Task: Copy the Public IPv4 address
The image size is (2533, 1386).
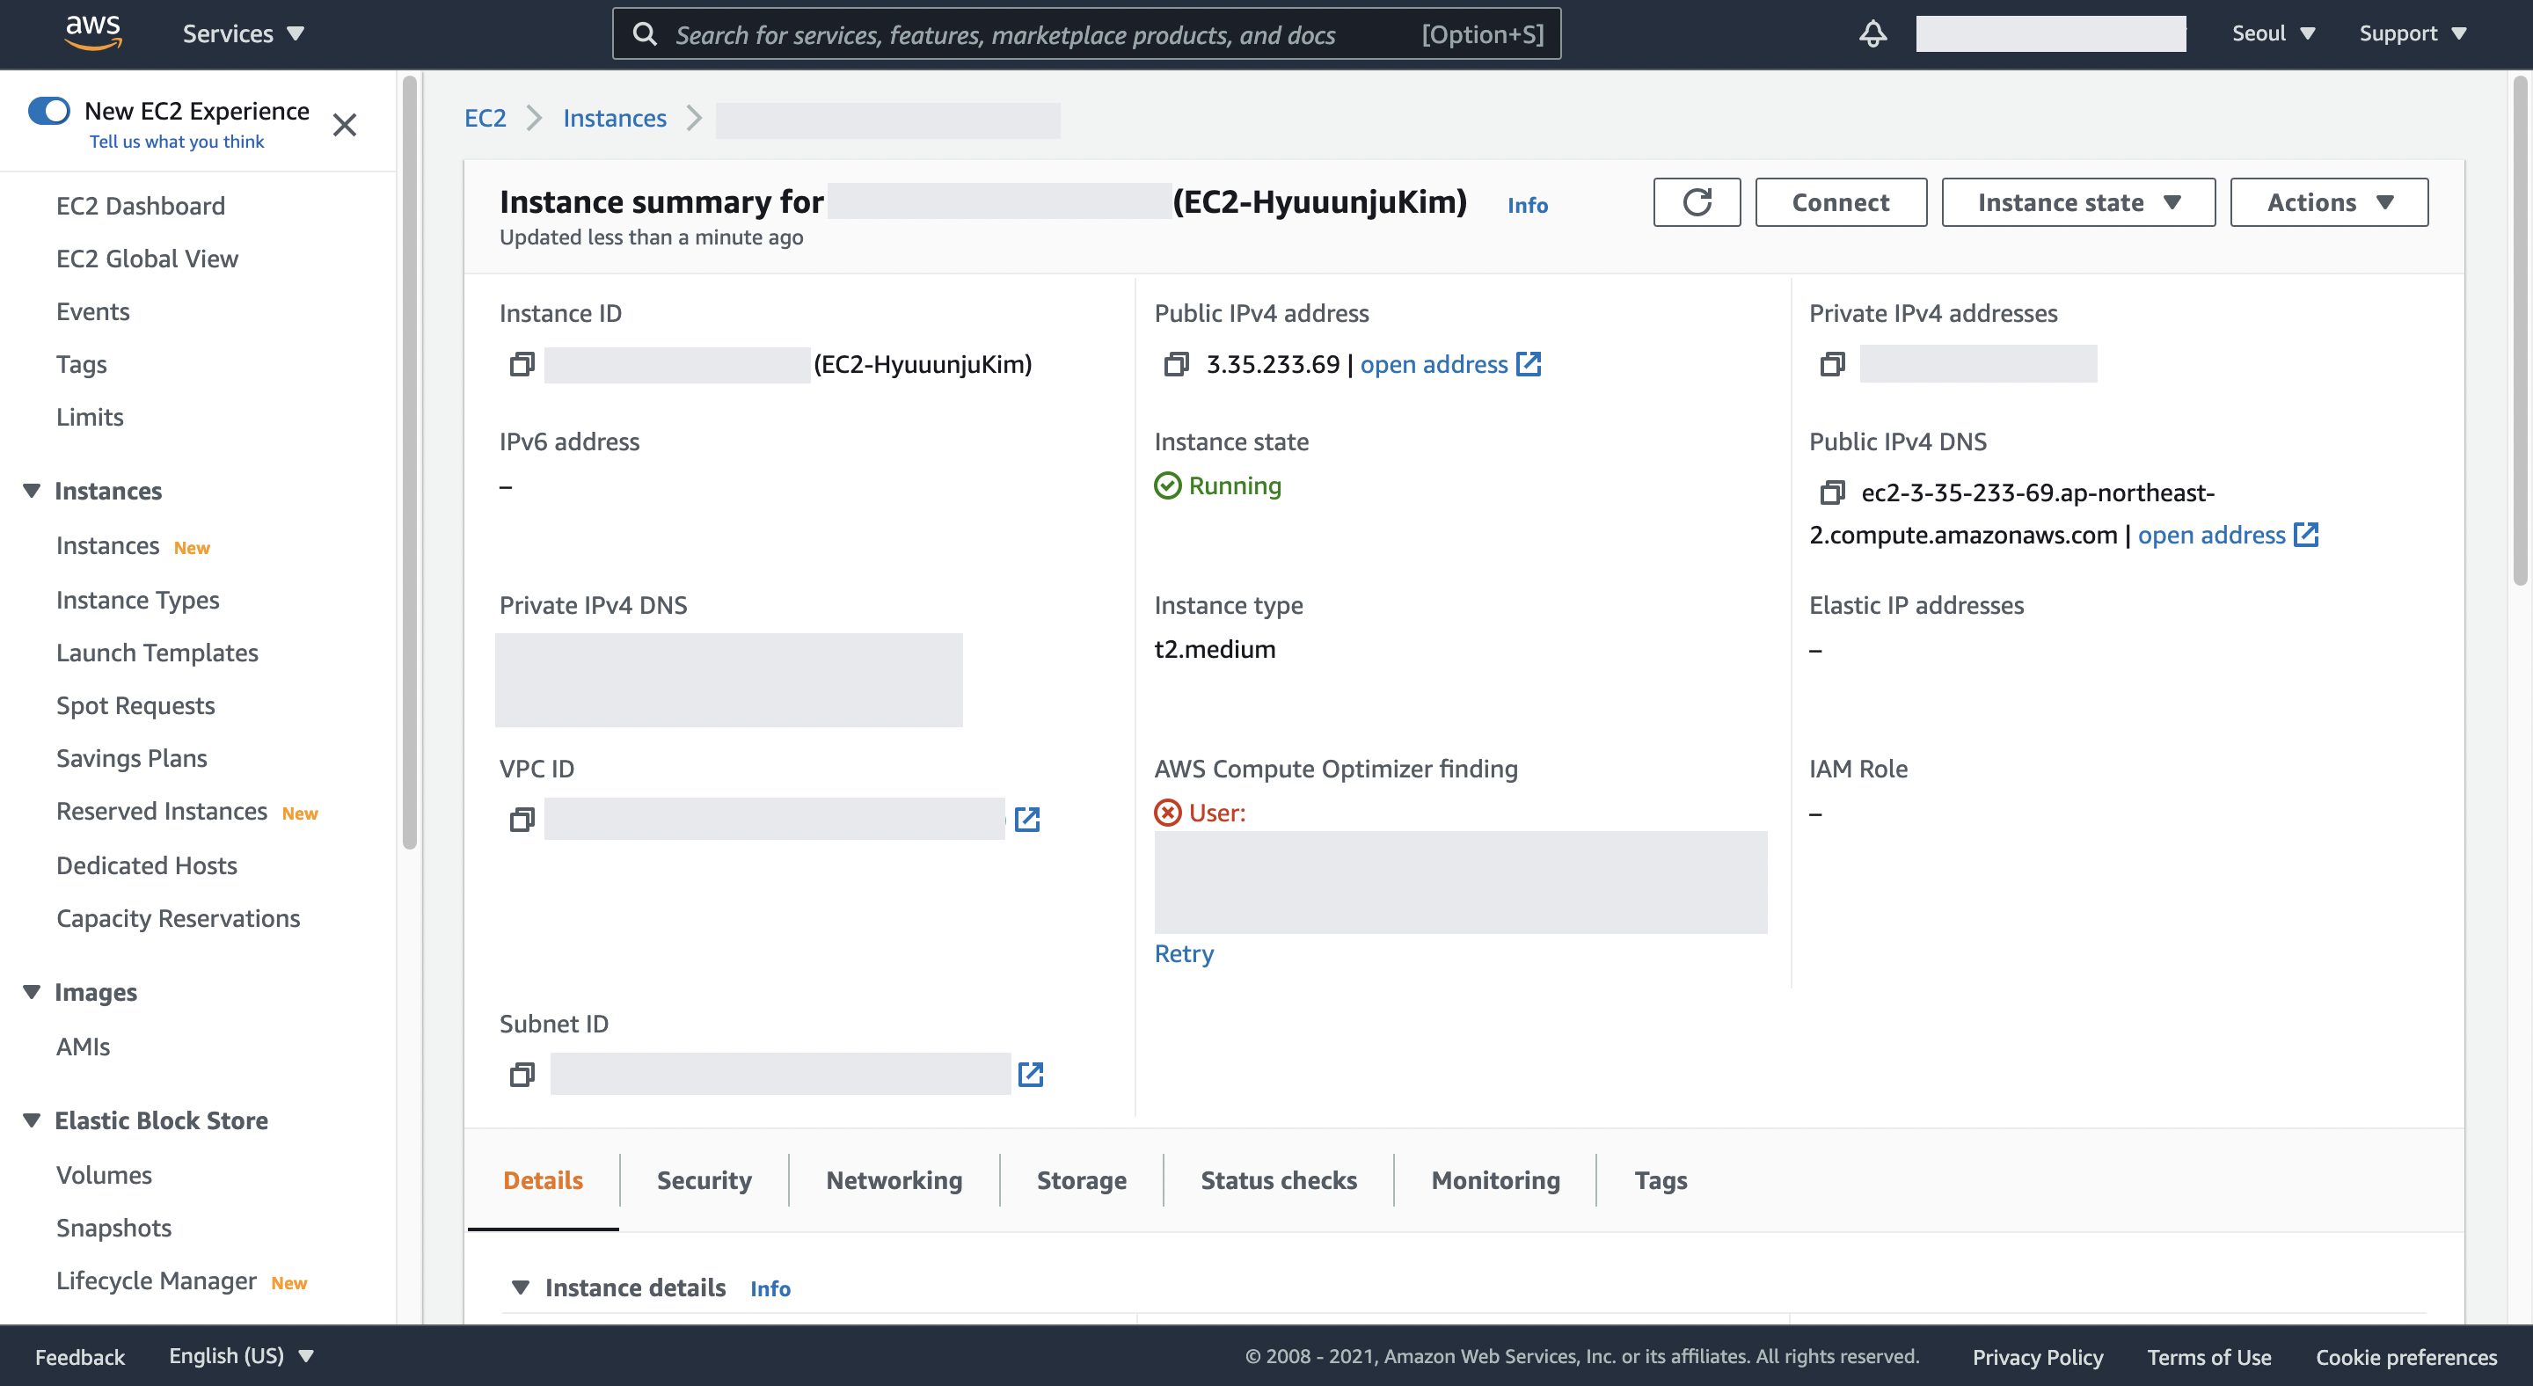Action: (1176, 365)
